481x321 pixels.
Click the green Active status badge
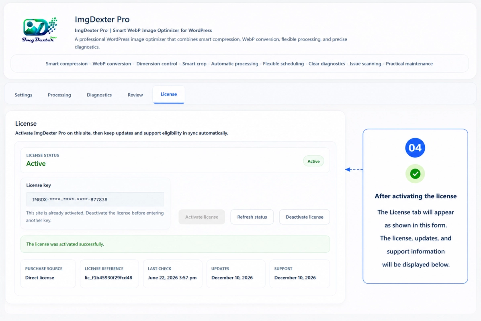click(x=313, y=161)
